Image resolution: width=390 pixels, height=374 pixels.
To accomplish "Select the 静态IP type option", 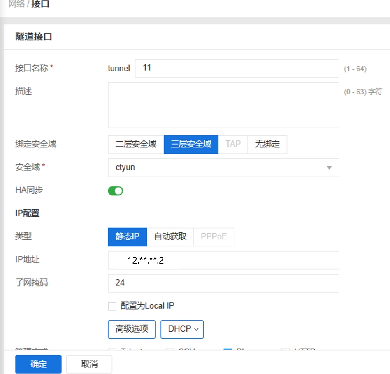I will 127,236.
